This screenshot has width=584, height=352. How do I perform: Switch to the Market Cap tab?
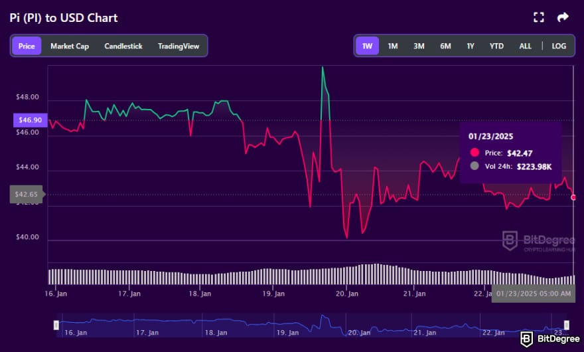click(70, 46)
